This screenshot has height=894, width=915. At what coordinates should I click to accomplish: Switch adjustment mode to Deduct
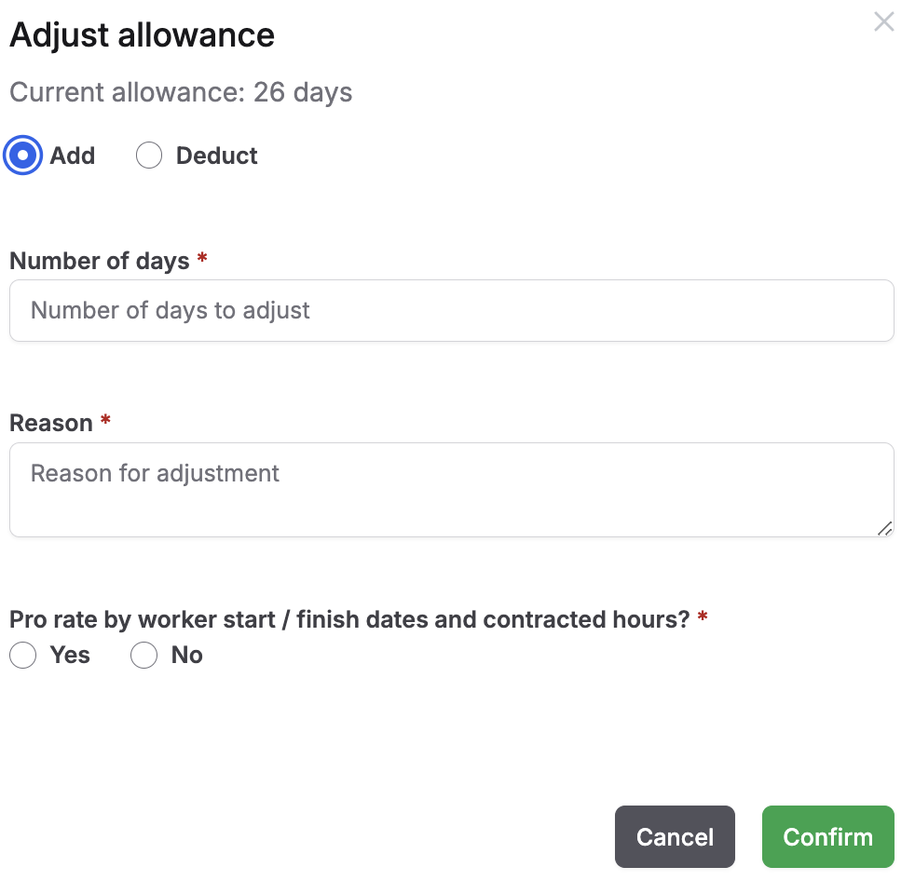(x=149, y=156)
